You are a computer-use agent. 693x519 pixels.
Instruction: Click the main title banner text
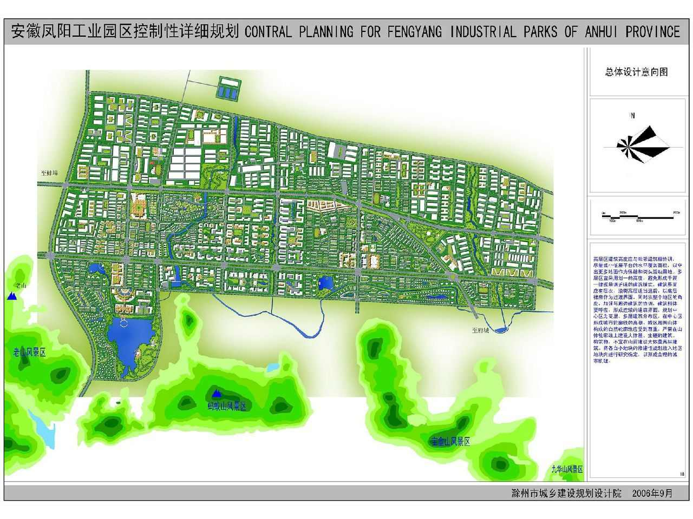[345, 31]
